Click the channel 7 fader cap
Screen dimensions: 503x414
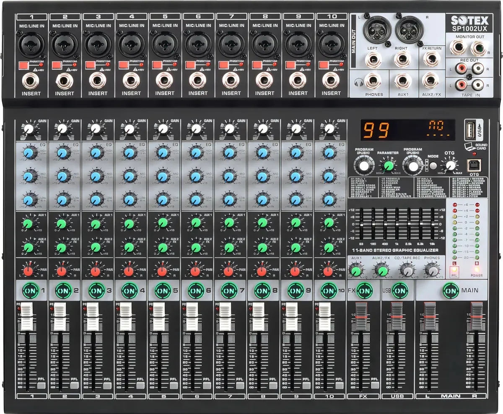click(226, 317)
